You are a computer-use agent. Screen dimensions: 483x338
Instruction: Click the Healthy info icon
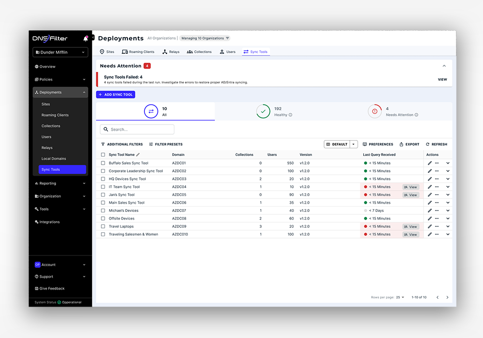pyautogui.click(x=290, y=115)
